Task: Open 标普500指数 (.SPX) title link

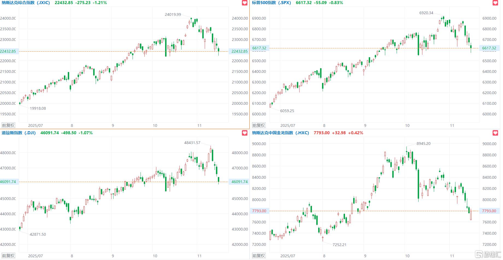Action: [271, 3]
